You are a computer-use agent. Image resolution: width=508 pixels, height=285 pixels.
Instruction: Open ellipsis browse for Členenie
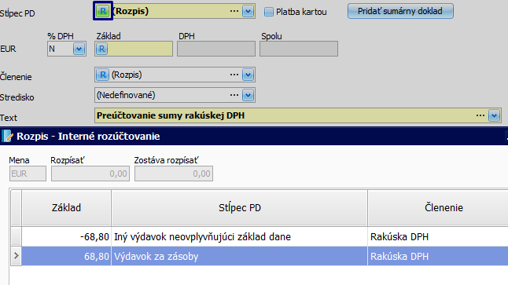click(x=234, y=75)
